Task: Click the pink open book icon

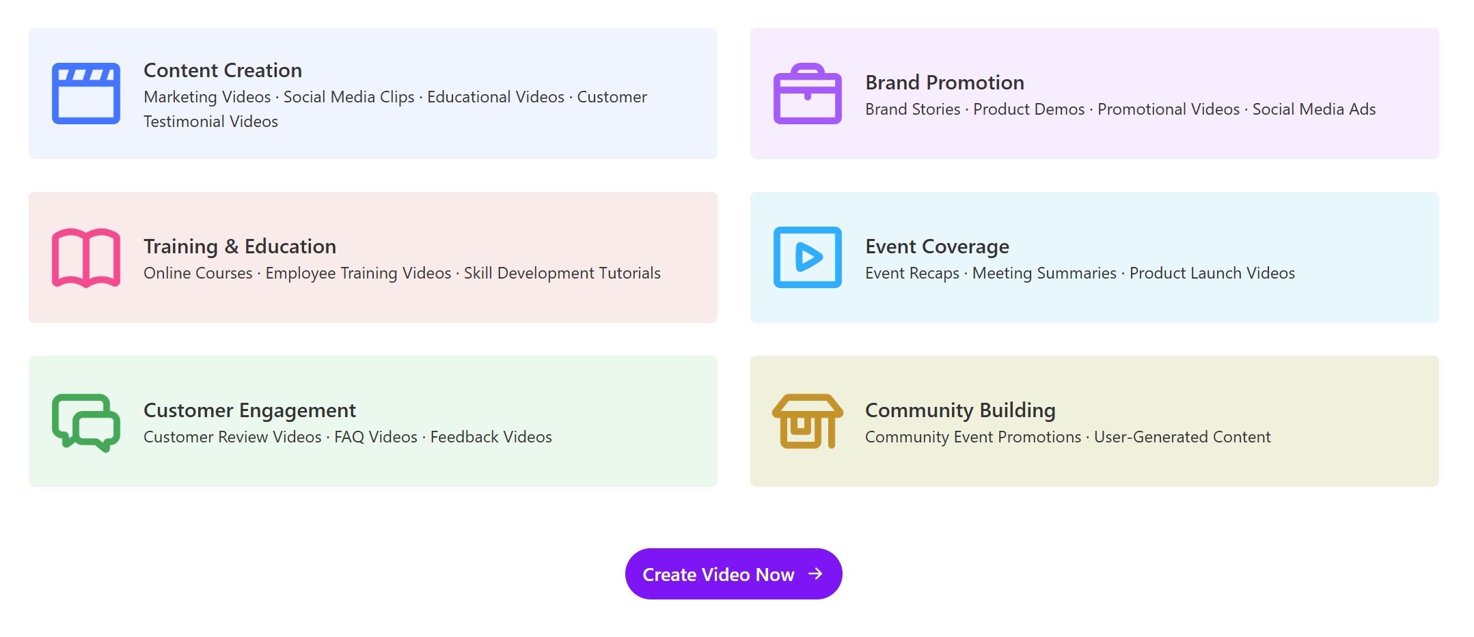Action: [x=86, y=257]
